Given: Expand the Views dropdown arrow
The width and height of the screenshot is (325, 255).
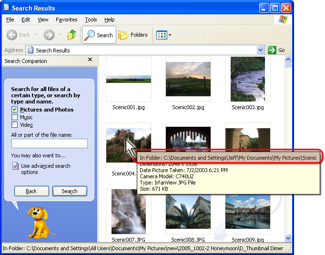Looking at the screenshot, I should coord(170,35).
